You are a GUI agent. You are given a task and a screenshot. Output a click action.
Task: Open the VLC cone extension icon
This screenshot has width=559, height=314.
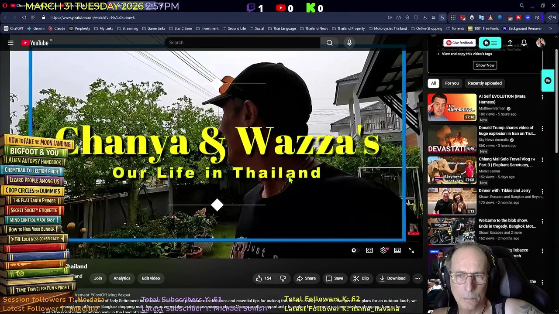tap(490, 17)
